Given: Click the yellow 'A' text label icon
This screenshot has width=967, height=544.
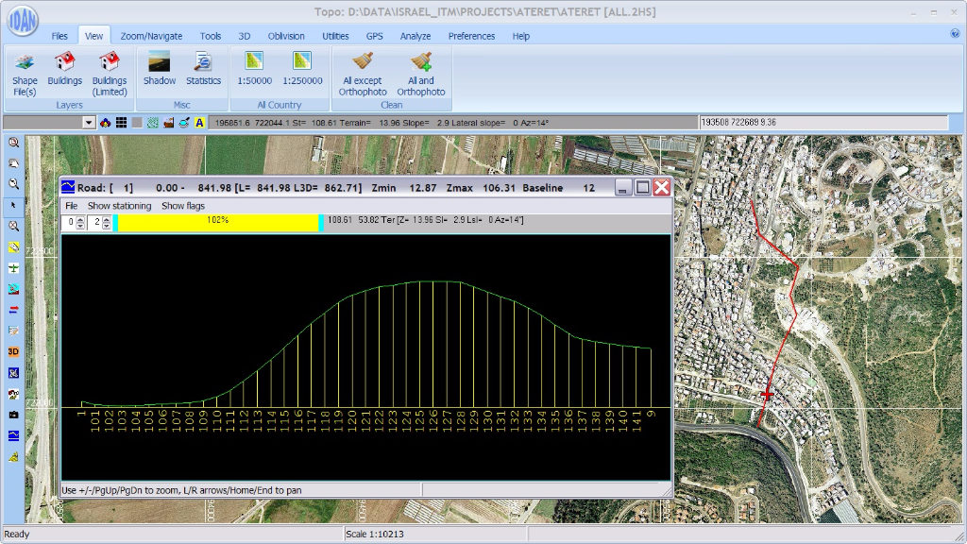Looking at the screenshot, I should tap(200, 123).
